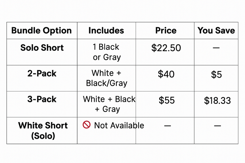
Task: Select the $40 price cell
Action: (166, 74)
